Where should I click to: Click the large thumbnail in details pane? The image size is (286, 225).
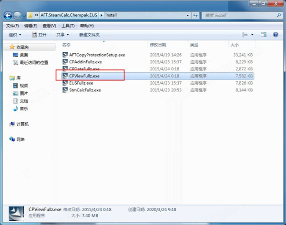pos(16,214)
